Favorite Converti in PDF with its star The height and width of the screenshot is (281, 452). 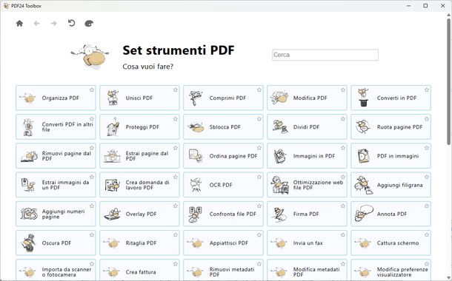(427, 90)
